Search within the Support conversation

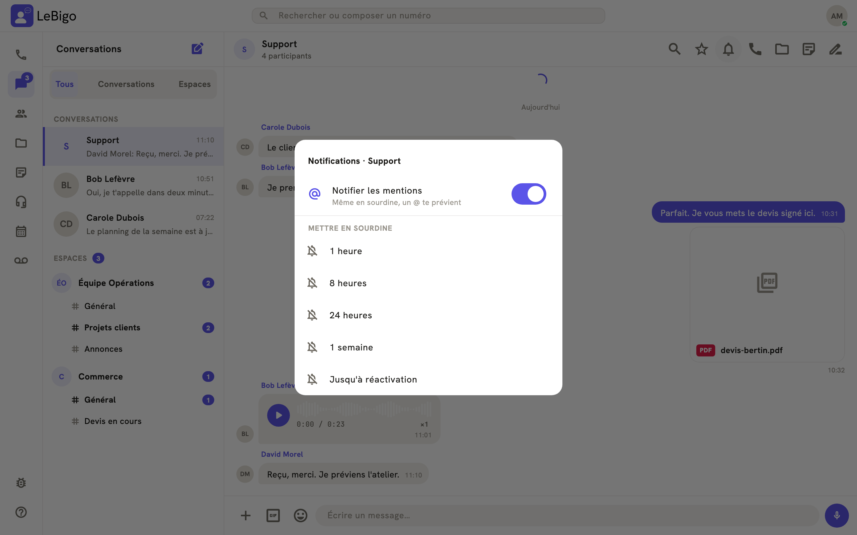tap(674, 49)
